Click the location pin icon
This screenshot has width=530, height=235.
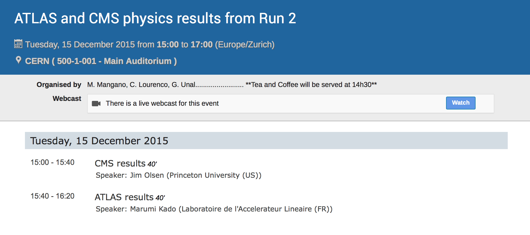[18, 60]
